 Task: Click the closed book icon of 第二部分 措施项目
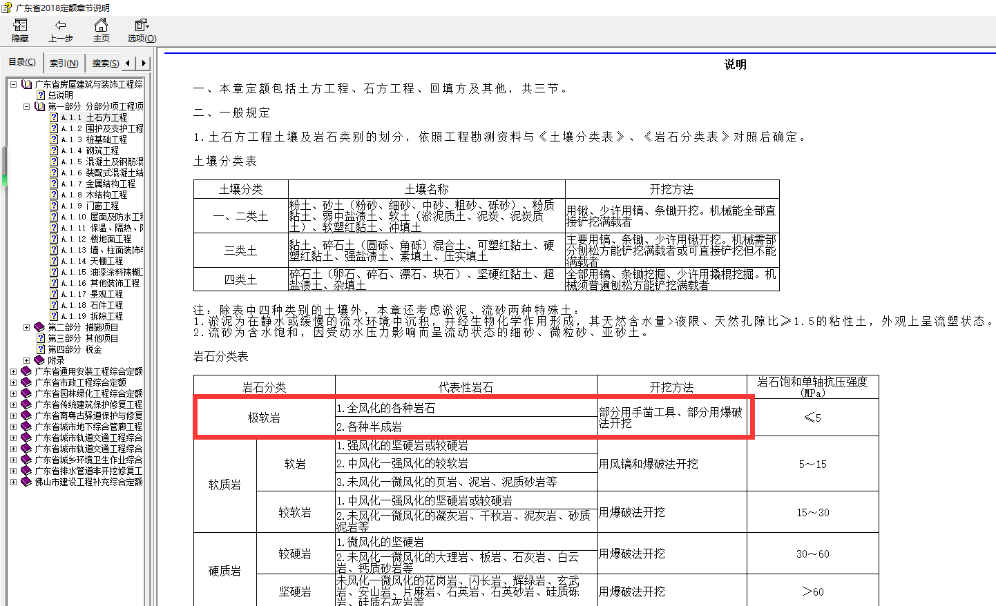pyautogui.click(x=39, y=327)
